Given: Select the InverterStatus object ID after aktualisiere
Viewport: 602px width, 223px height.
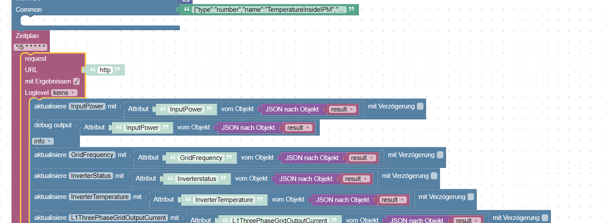Looking at the screenshot, I should (x=91, y=176).
